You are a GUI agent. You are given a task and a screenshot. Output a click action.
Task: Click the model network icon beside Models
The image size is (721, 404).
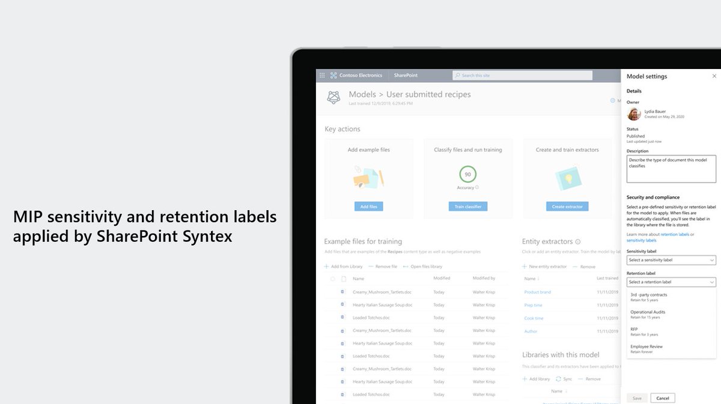333,97
